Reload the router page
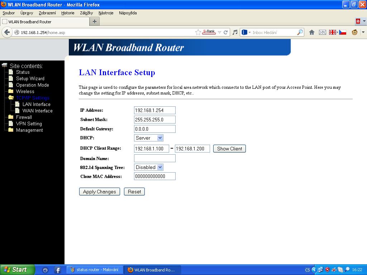Screen dimensions: 367x275 [x=226, y=32]
